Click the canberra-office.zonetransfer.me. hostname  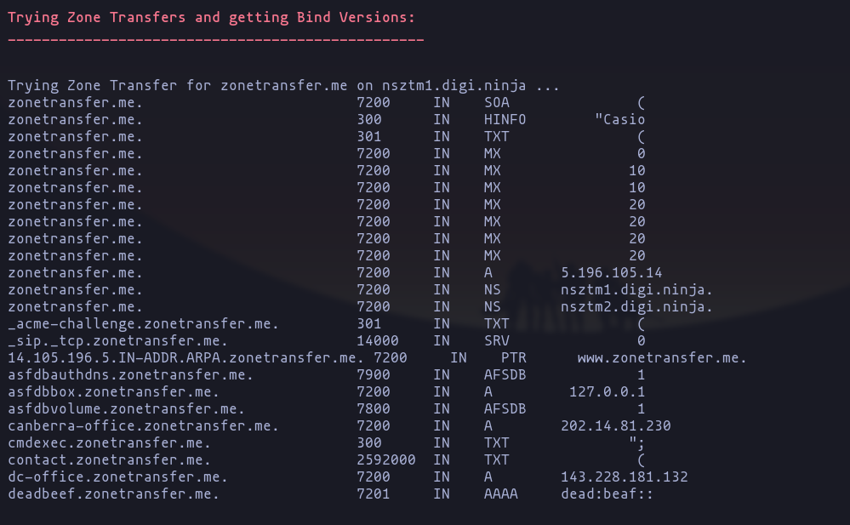[x=143, y=425]
